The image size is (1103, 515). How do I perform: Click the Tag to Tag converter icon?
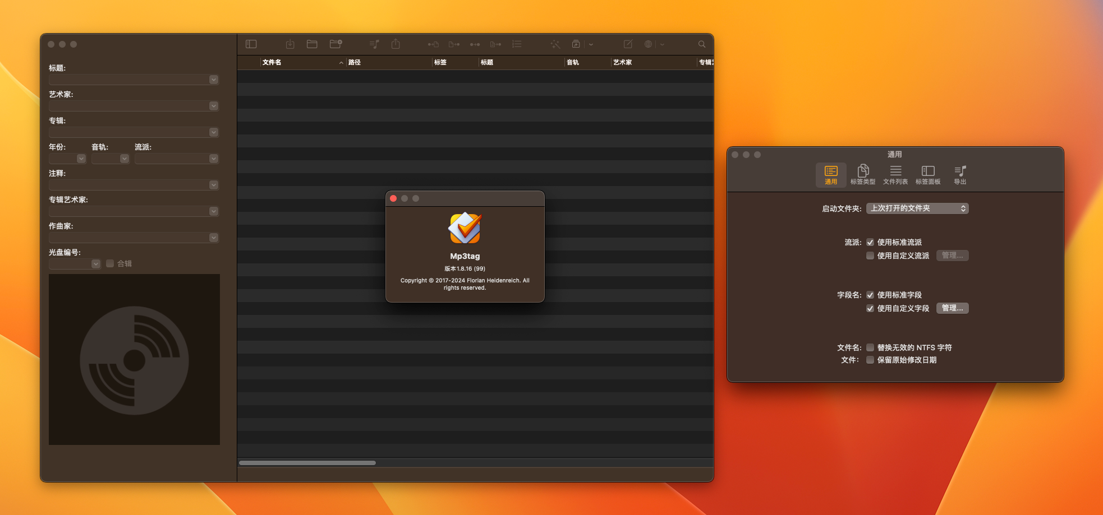(x=475, y=44)
